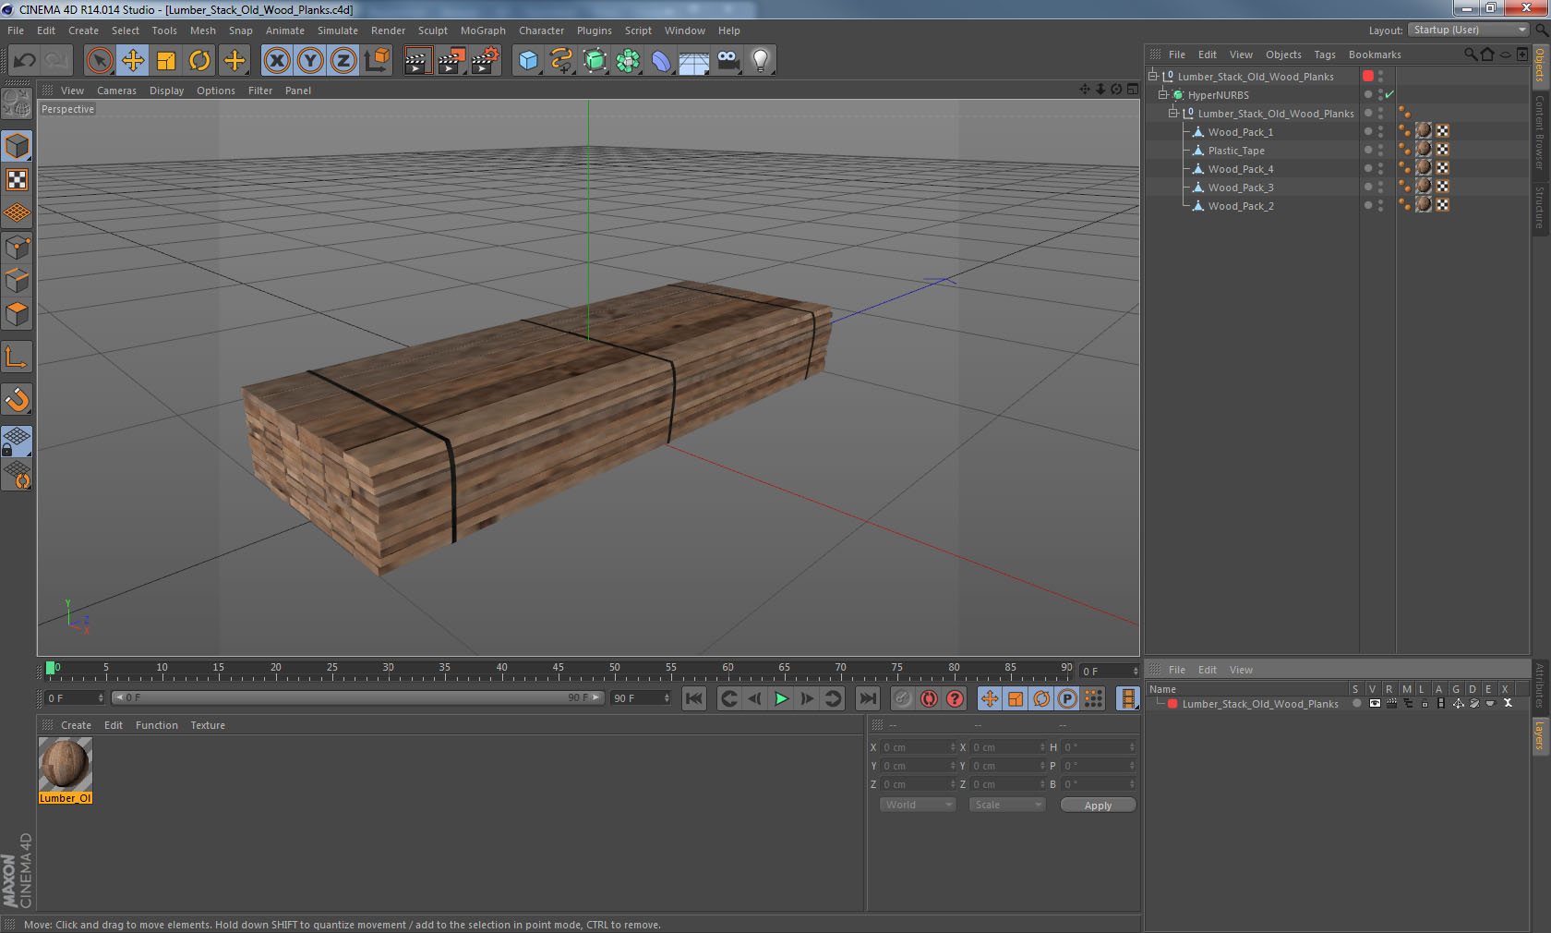Collapse nested Lumber_Stack_Old_Wood_Planks group node
The image size is (1551, 933).
[1173, 114]
